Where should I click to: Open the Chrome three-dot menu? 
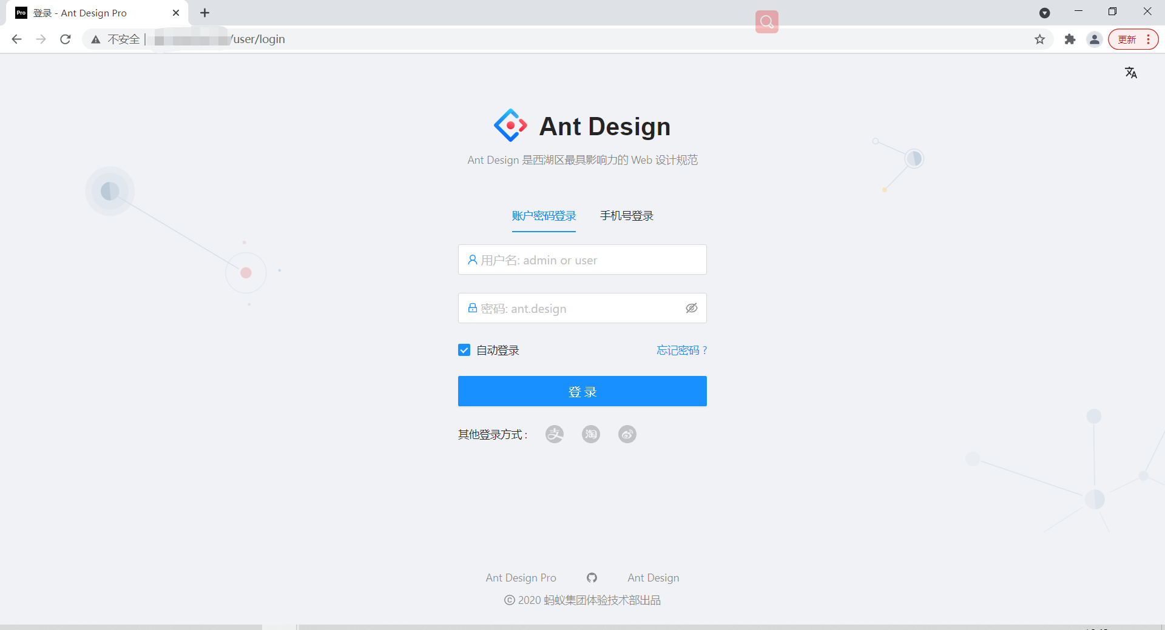[x=1149, y=39]
